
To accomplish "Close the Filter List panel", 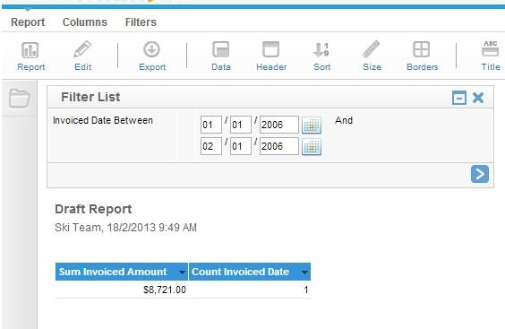I will coord(478,98).
